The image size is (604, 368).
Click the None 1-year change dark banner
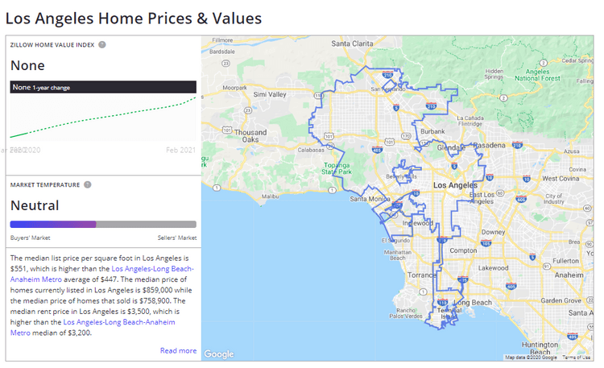103,87
